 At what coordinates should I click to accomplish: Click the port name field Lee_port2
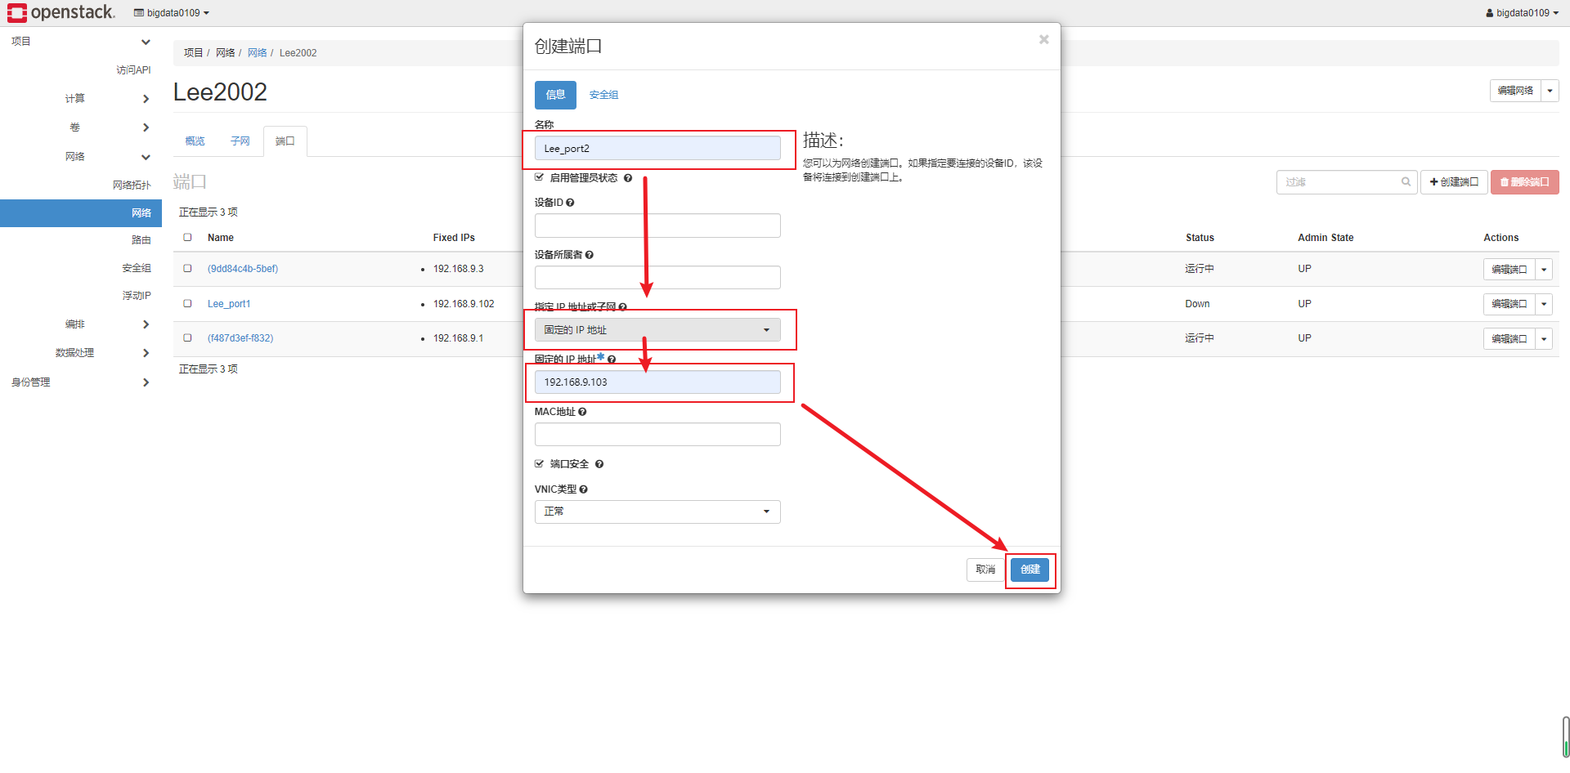[x=657, y=149]
